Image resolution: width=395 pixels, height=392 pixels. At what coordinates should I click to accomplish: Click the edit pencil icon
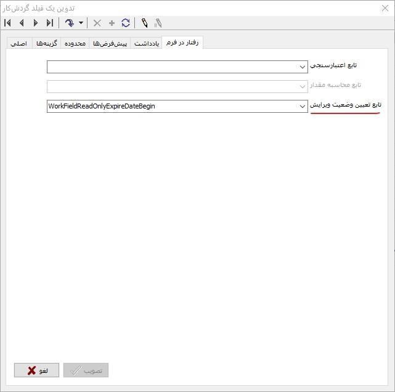pos(144,23)
